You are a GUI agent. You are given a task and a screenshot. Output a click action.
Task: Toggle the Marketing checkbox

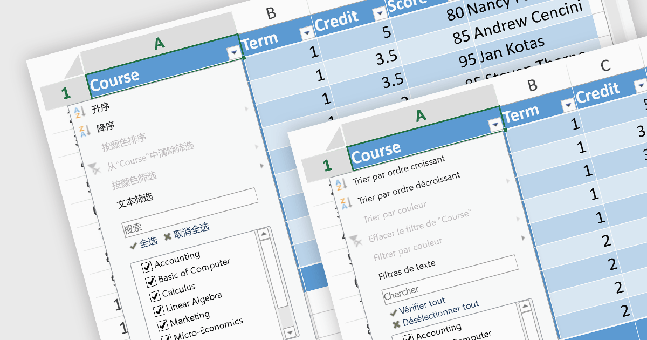[x=163, y=325]
